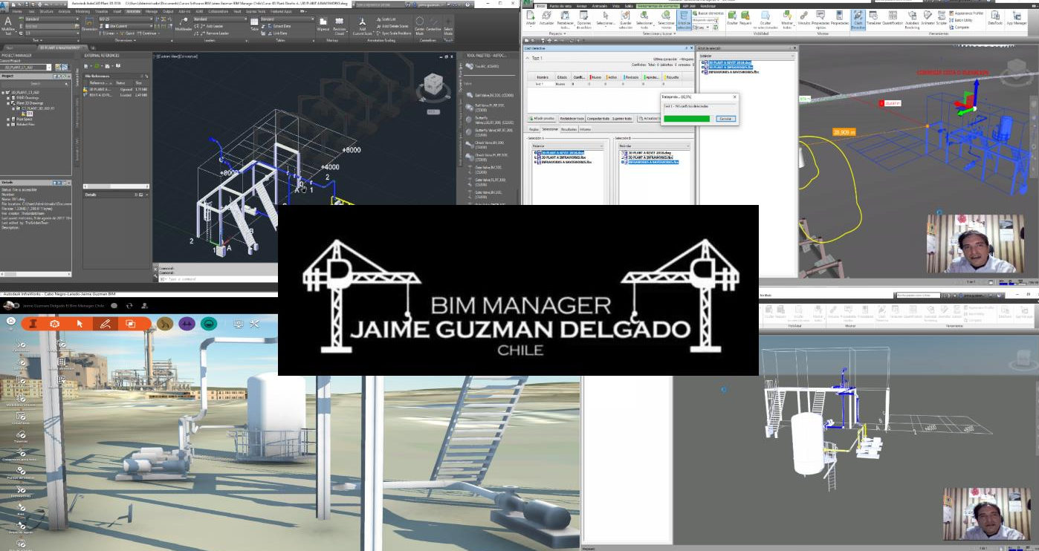The image size is (1039, 551).
Task: Click the InfraWorks sync arrows icon
Action: tap(130, 305)
